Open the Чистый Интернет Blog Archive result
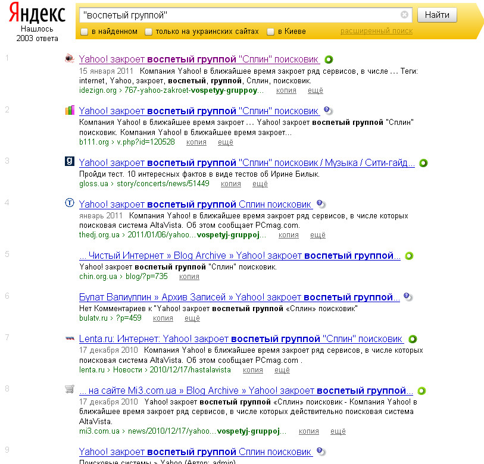The height and width of the screenshot is (464, 484). [240, 255]
